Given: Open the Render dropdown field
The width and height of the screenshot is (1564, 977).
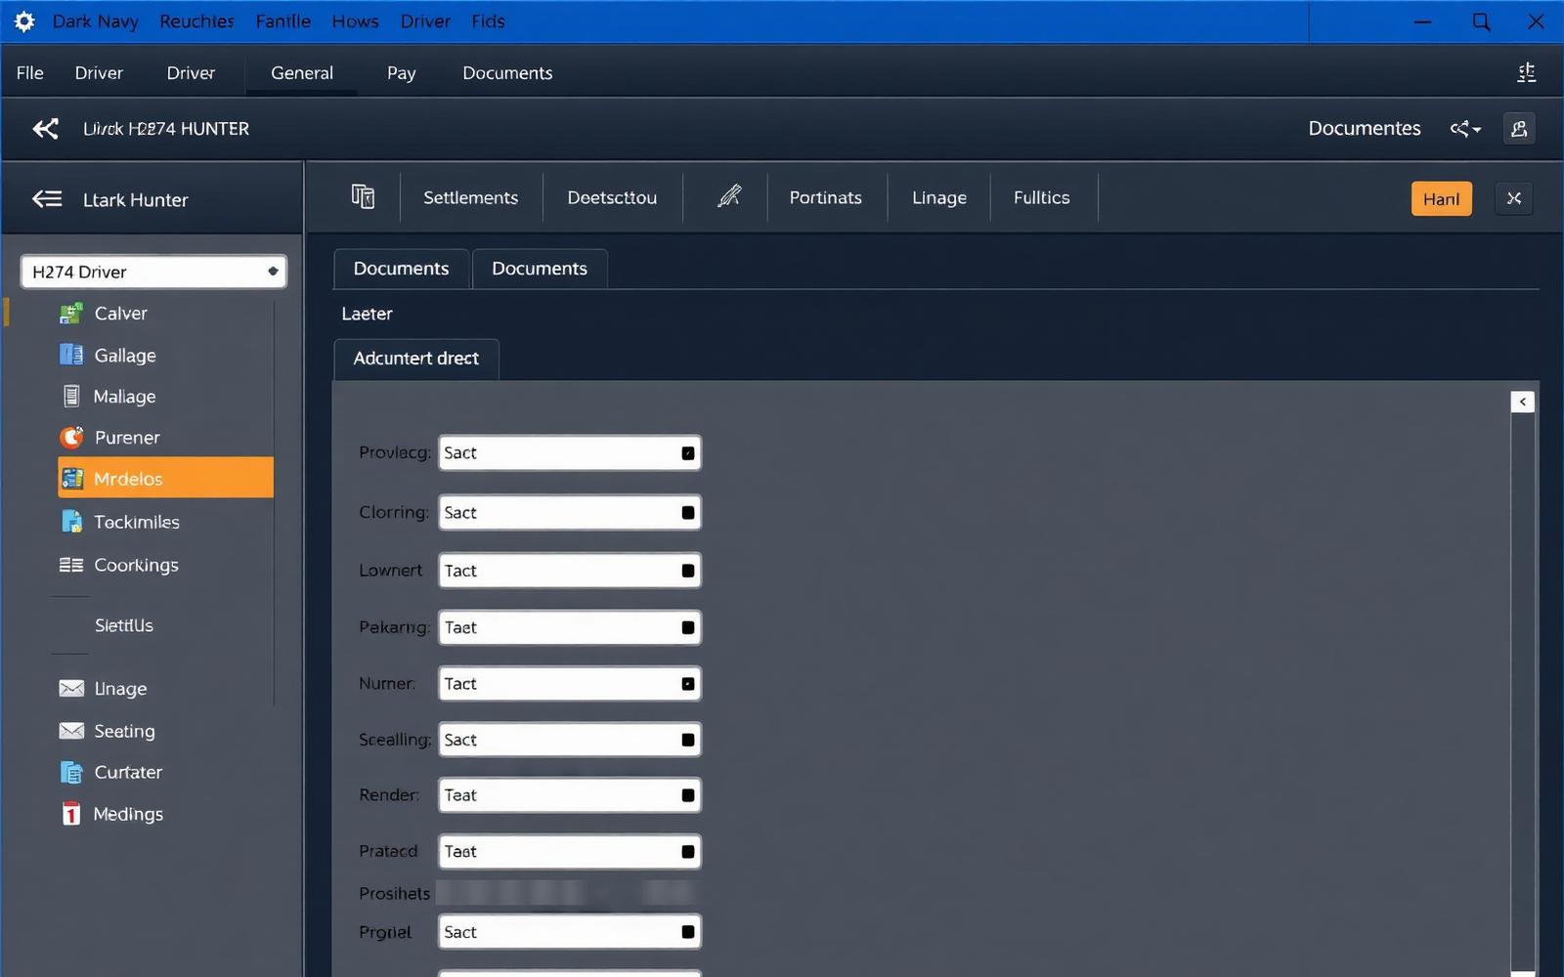Looking at the screenshot, I should tap(570, 795).
